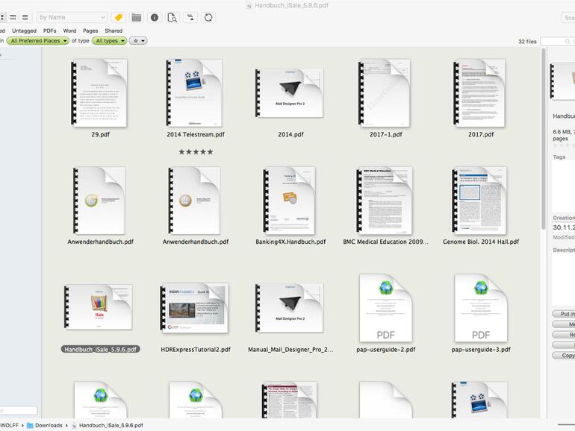
Task: Select the PDFs filter tab
Action: point(49,31)
